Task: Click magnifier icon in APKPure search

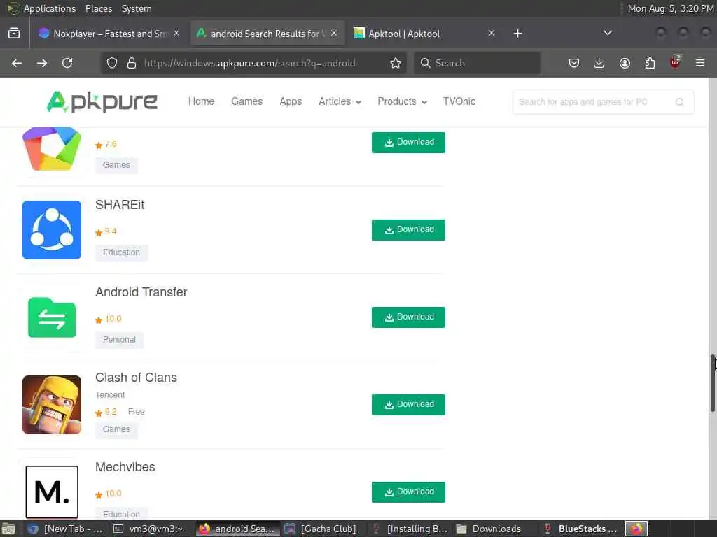Action: (680, 102)
